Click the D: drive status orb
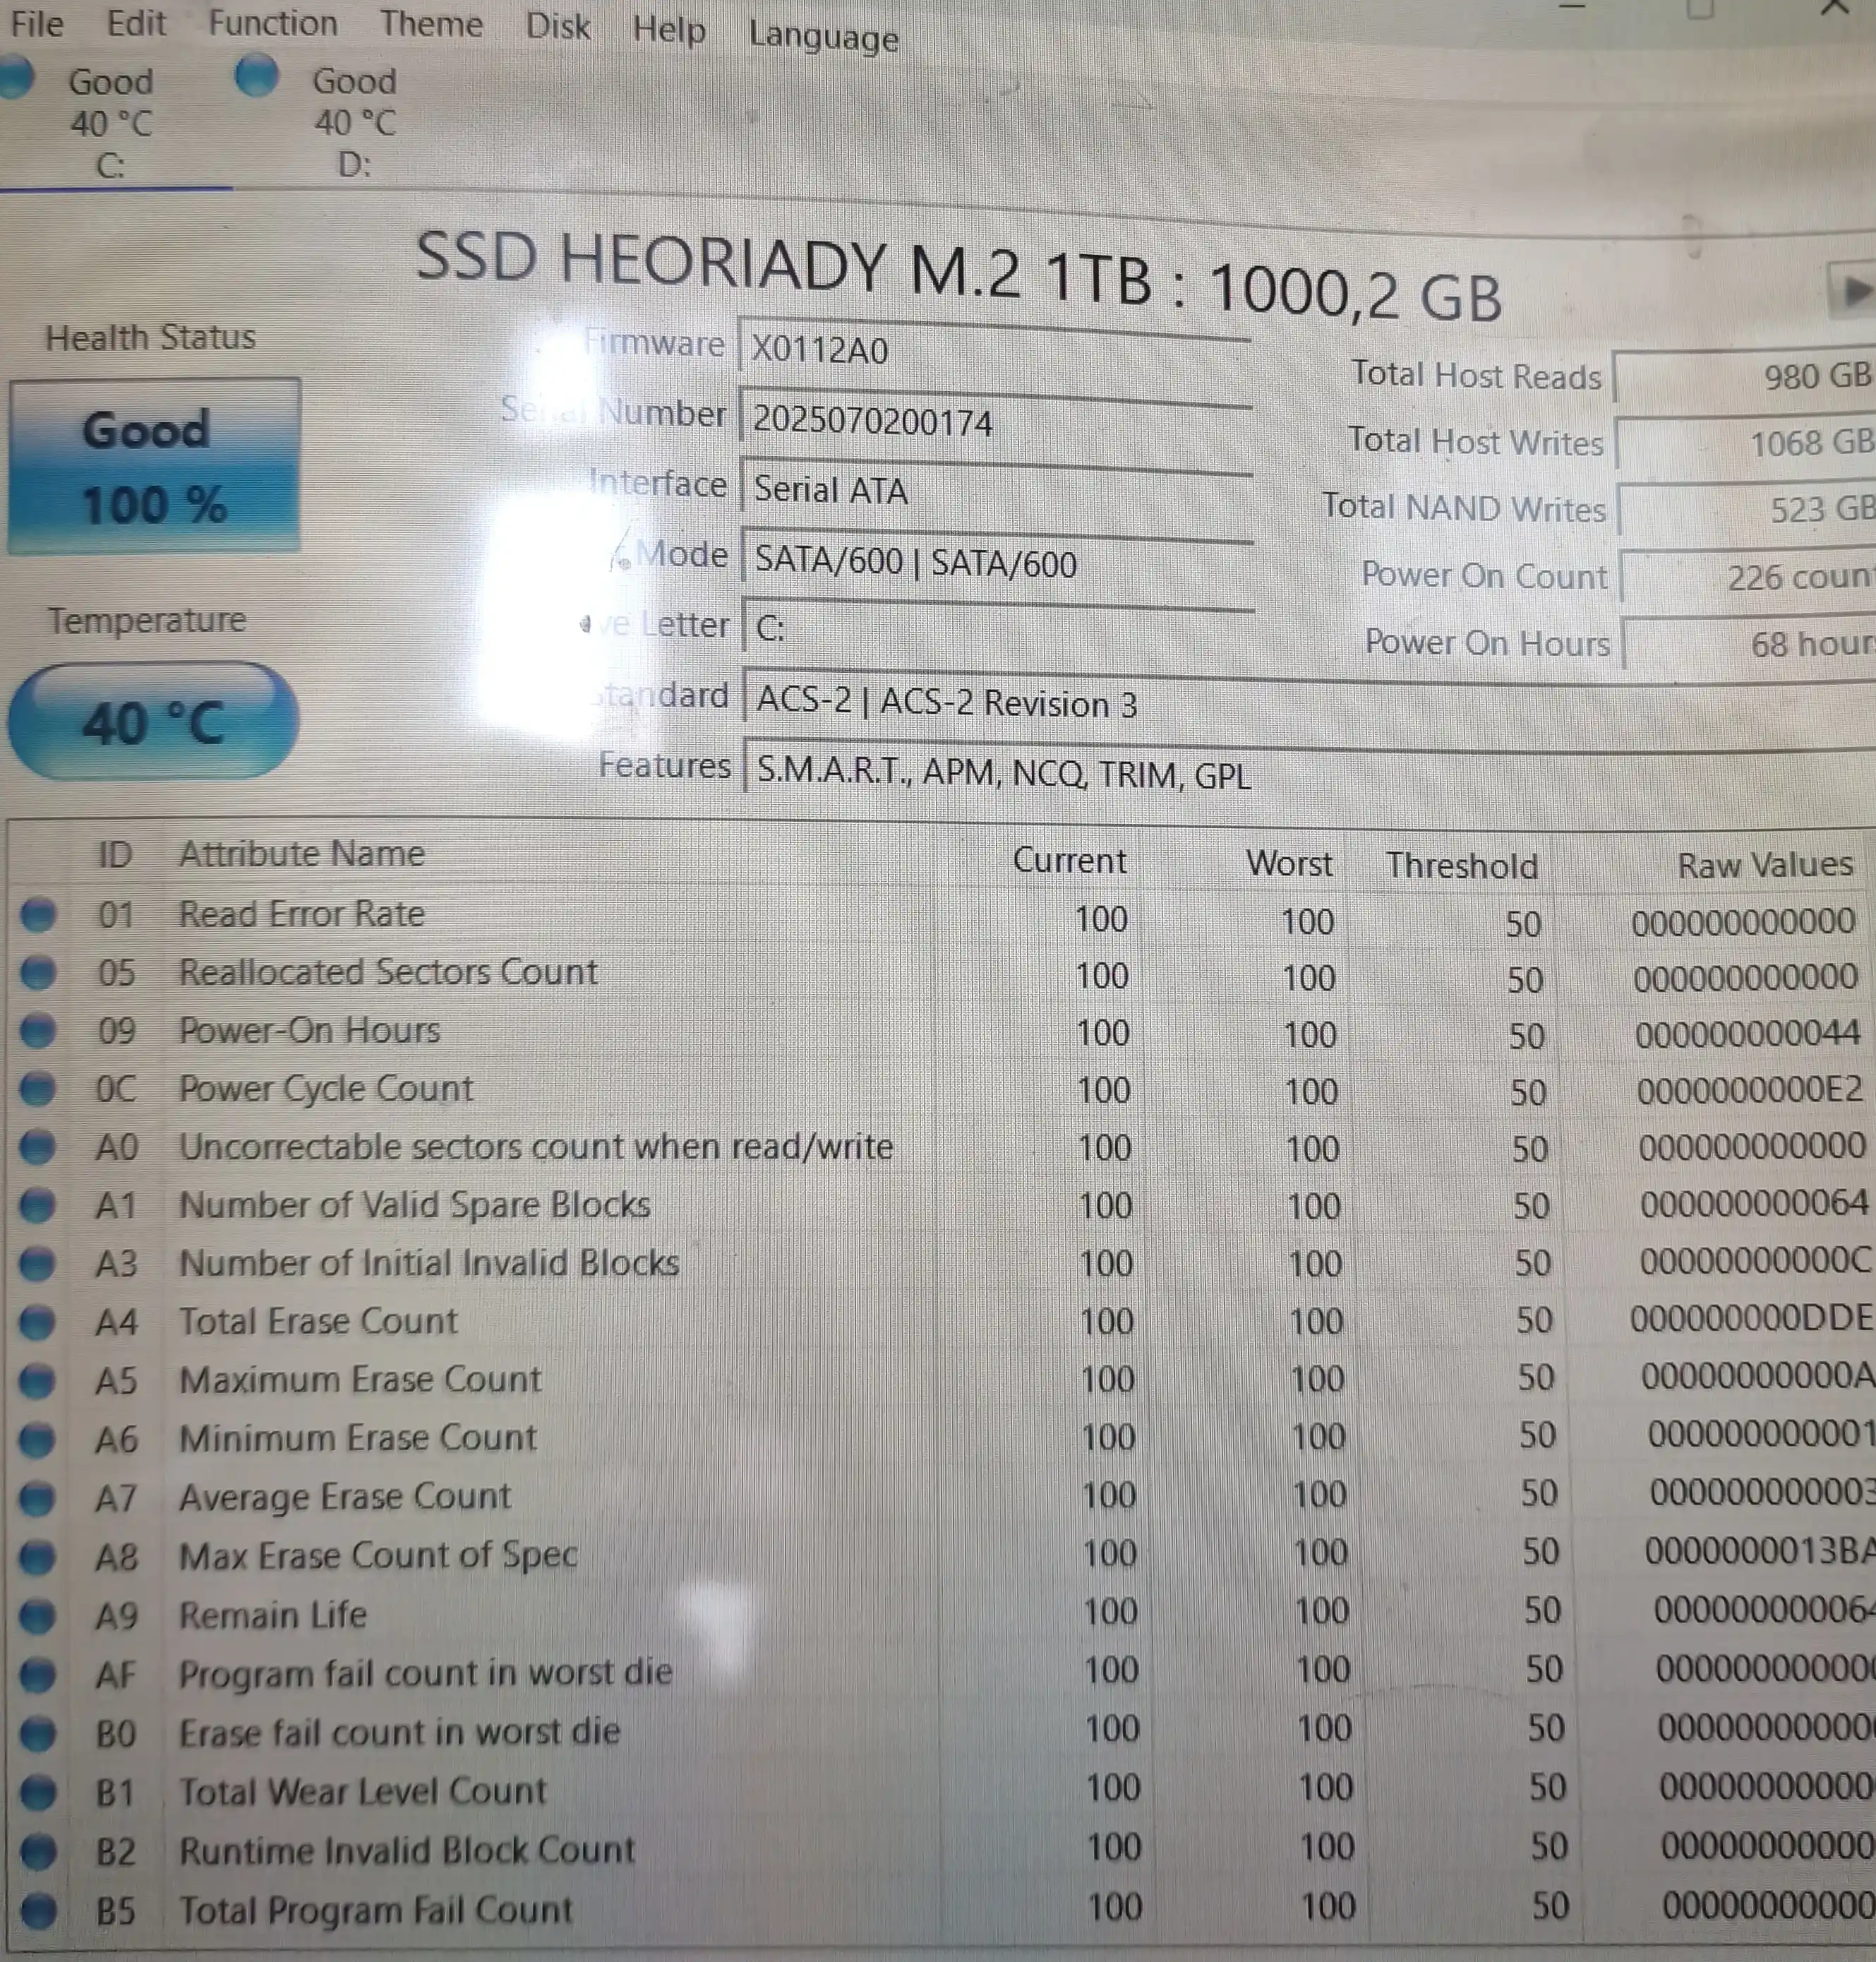The width and height of the screenshot is (1876, 1962). point(256,76)
